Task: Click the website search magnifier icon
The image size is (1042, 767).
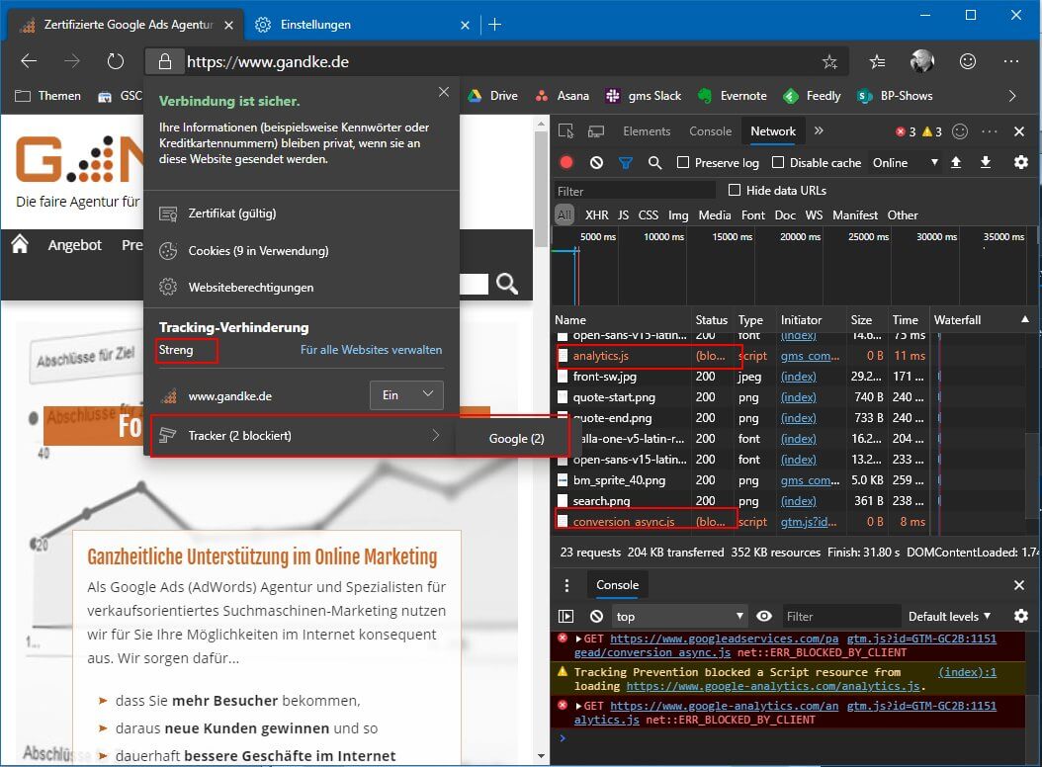Action: (x=507, y=284)
